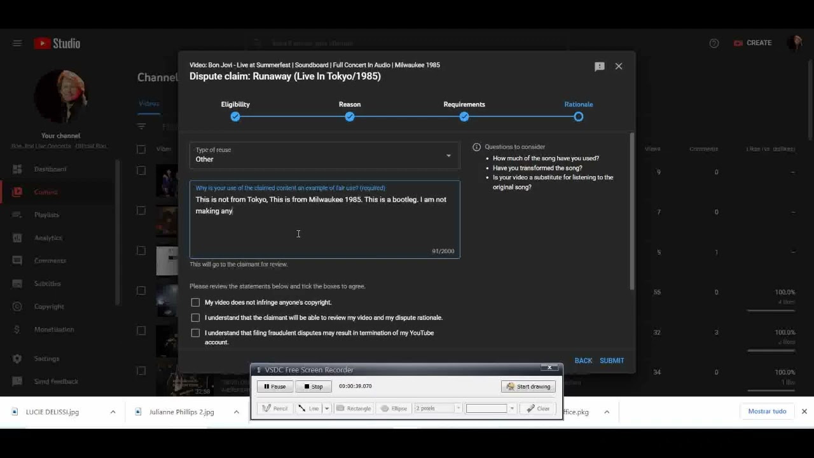The height and width of the screenshot is (458, 814).
Task: Check the video row with 9 views
Action: point(141,170)
